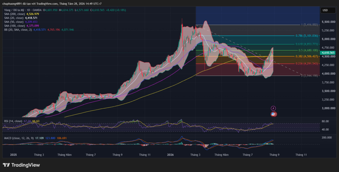This screenshot has height=172, width=339.
Task: Click the SMA 100 value 4,375.099
Action: 33,26
